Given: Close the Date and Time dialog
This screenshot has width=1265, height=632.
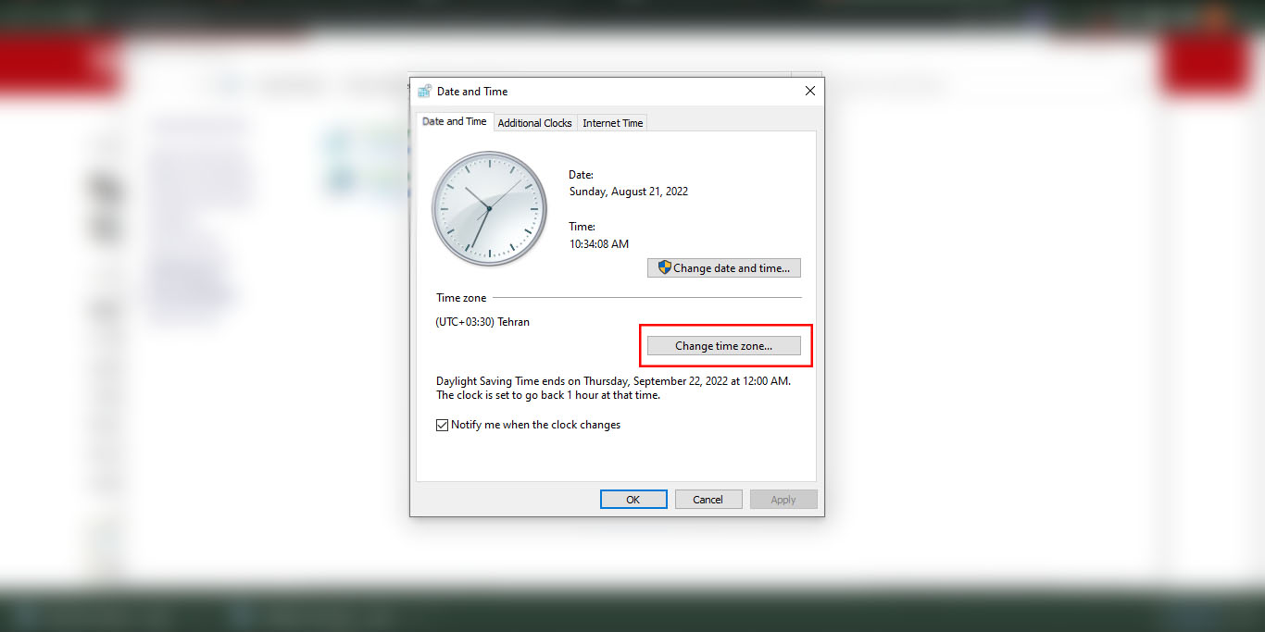Looking at the screenshot, I should (809, 92).
